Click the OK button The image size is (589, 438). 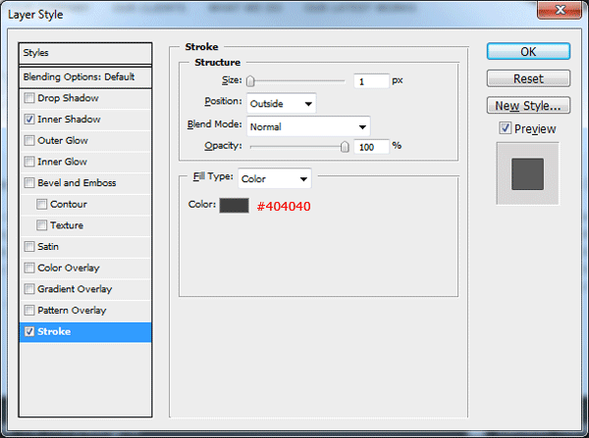click(x=528, y=52)
